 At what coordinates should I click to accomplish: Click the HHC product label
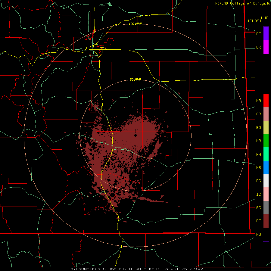pyautogui.click(x=264, y=18)
